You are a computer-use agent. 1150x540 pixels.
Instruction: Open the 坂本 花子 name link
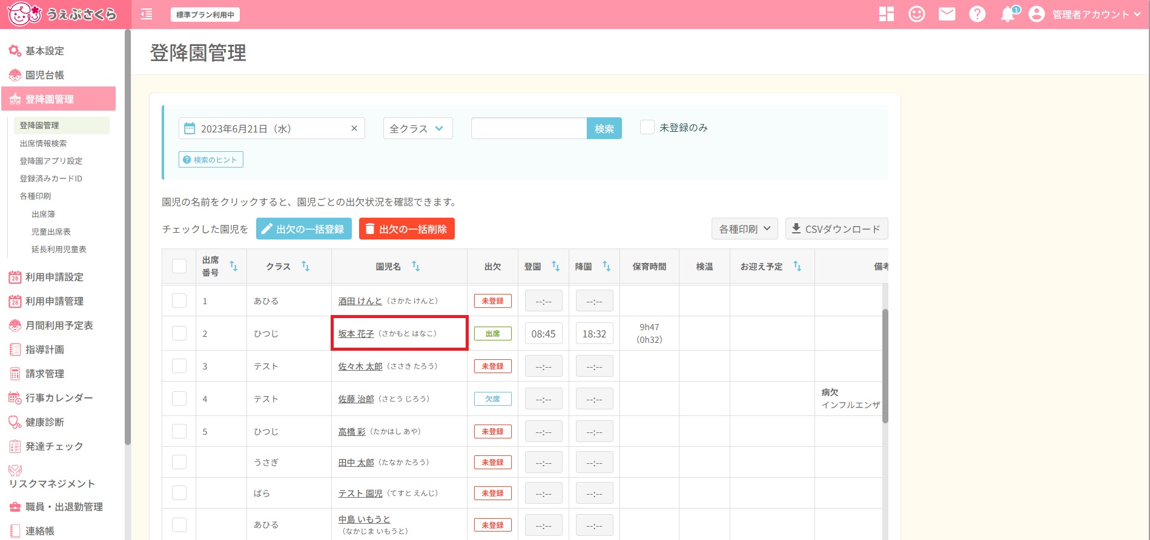click(356, 334)
